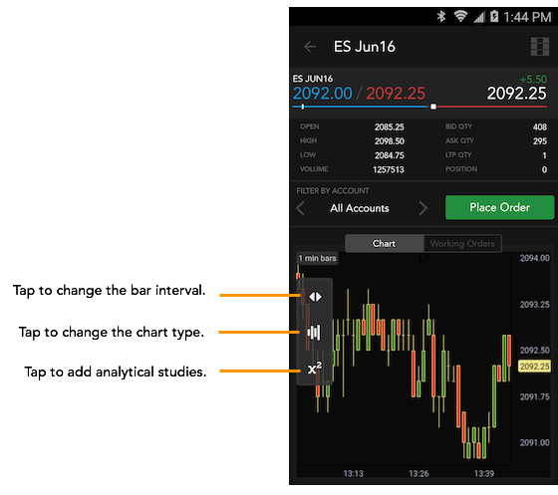Screen dimensions: 558x495
Task: Switch to the Working Orders tab
Action: click(462, 244)
